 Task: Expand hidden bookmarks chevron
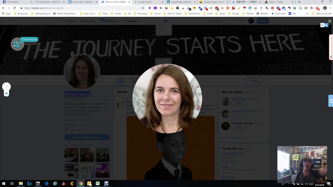(x=307, y=14)
